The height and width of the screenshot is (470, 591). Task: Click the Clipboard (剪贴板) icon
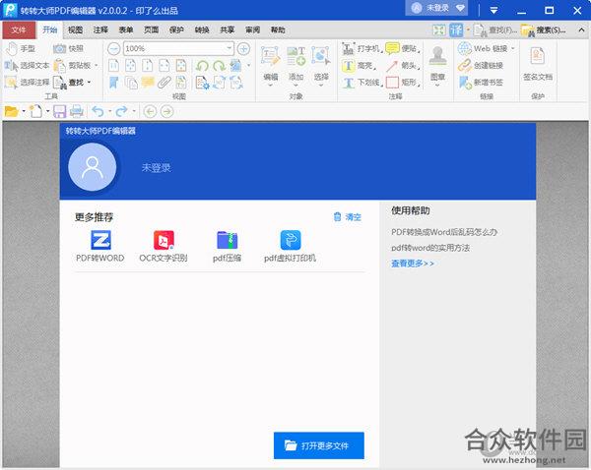point(59,66)
